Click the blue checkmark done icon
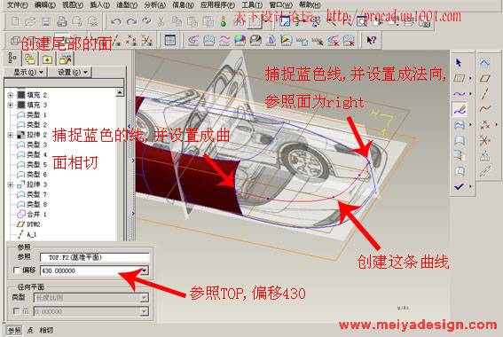The height and width of the screenshot is (337, 503). [459, 186]
